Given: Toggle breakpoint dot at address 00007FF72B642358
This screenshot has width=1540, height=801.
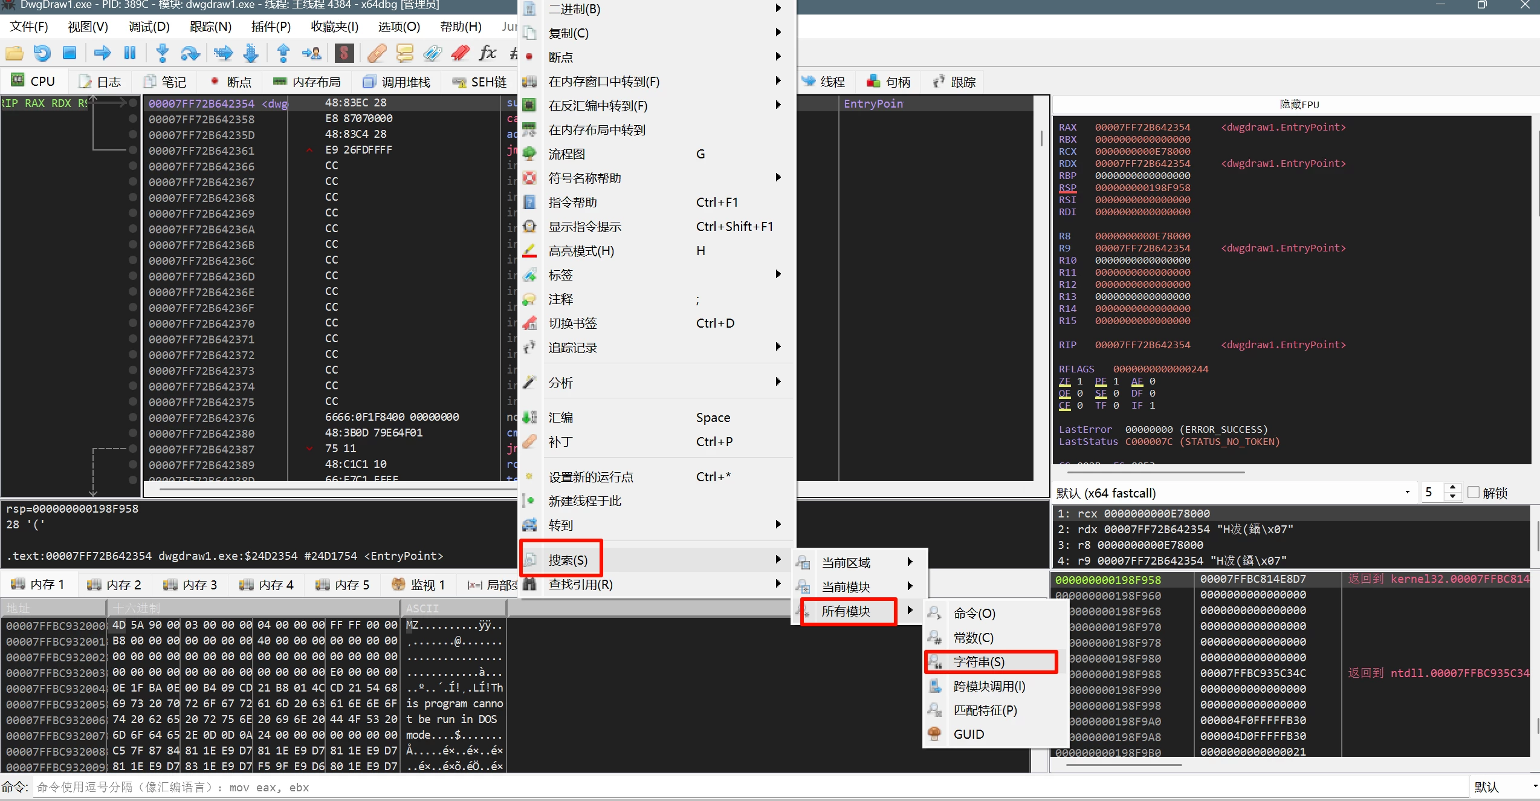Looking at the screenshot, I should (133, 119).
